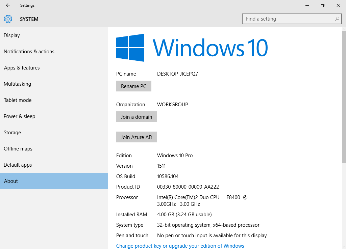
Task: Click the Intel Core2 Duo processor text
Action: 202,200
